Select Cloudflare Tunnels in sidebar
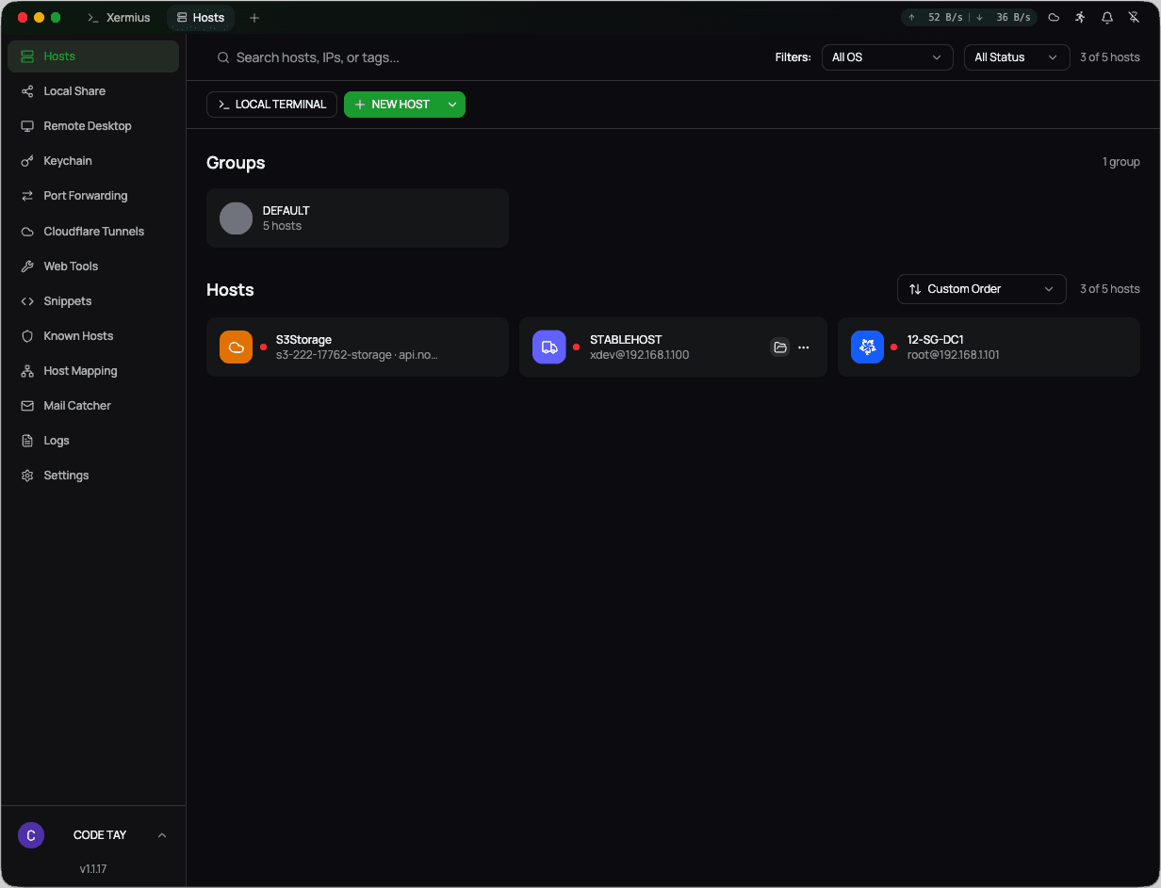 point(92,231)
